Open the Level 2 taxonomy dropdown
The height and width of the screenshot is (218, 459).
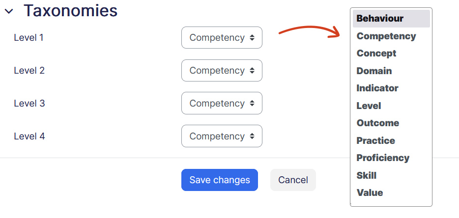[x=222, y=71]
